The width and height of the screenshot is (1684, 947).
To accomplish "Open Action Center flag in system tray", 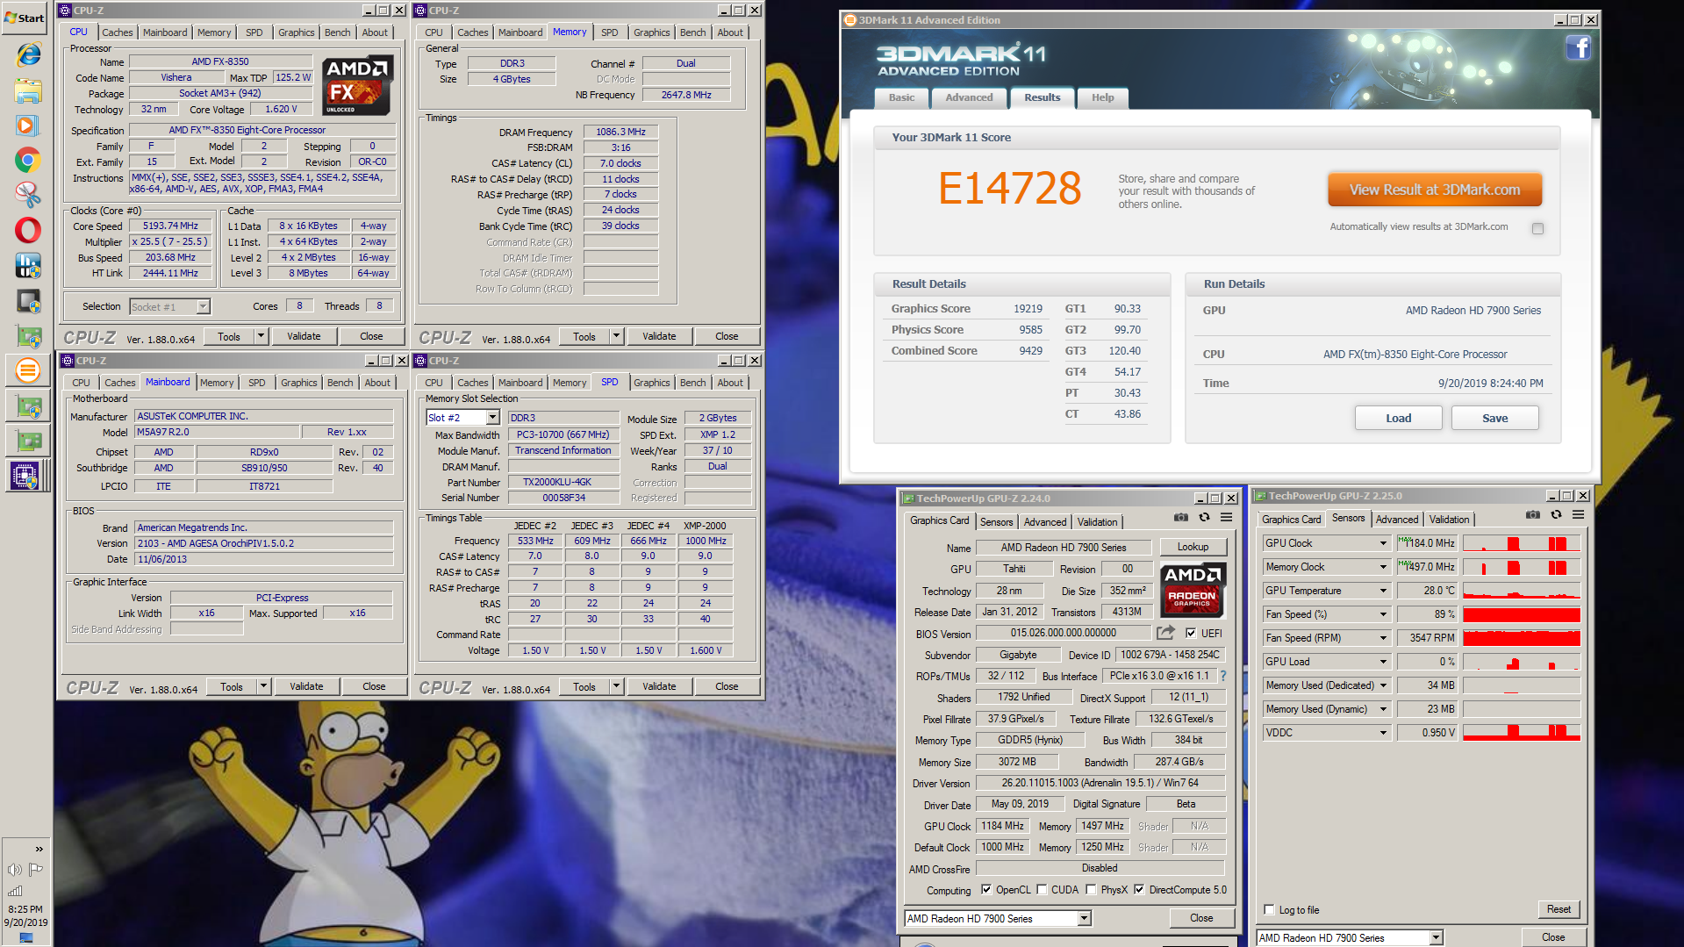I will [x=36, y=870].
